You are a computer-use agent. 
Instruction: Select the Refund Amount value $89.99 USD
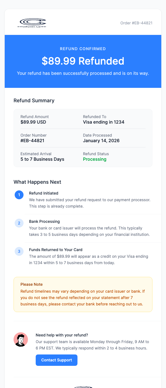pos(33,122)
